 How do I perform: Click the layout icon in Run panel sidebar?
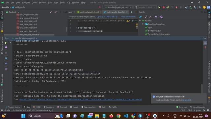pos(6,63)
